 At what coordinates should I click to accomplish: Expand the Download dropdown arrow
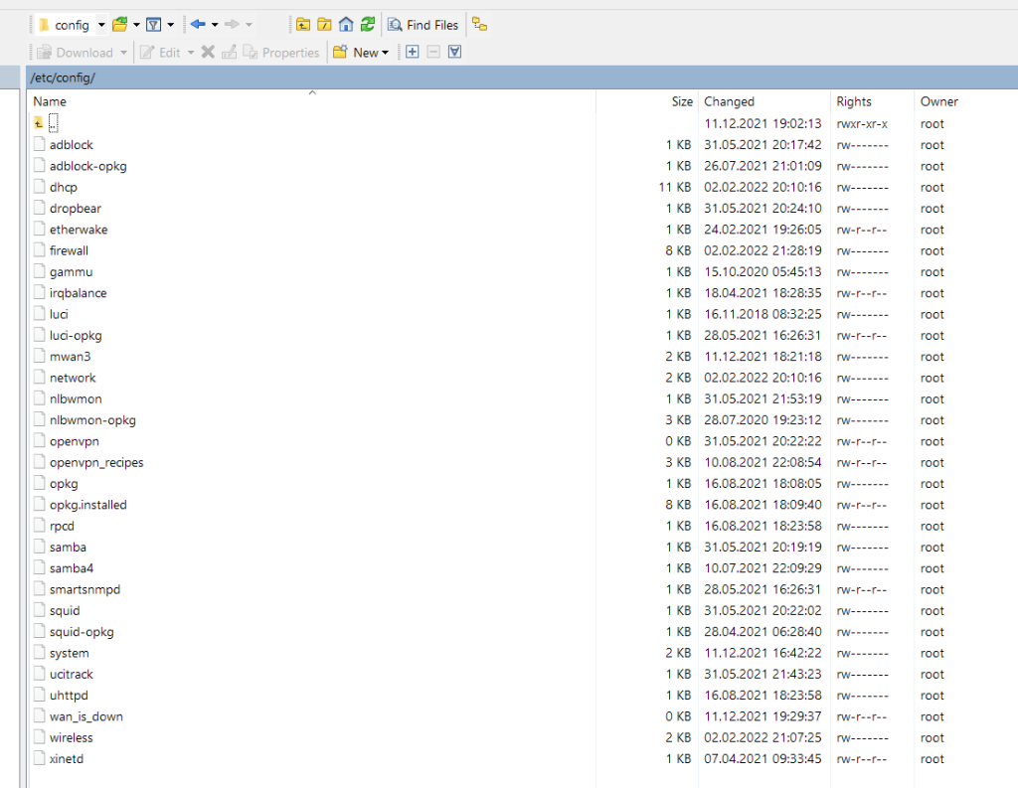click(123, 53)
